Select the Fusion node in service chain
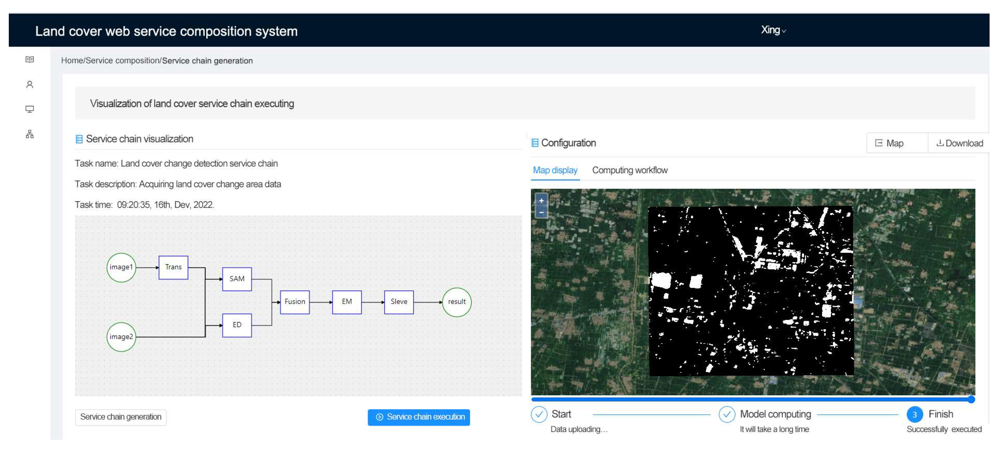The width and height of the screenshot is (1002, 455). click(x=294, y=302)
